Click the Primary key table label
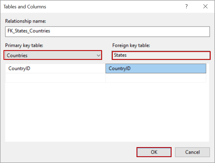This screenshot has height=163, width=215. coord(24,45)
